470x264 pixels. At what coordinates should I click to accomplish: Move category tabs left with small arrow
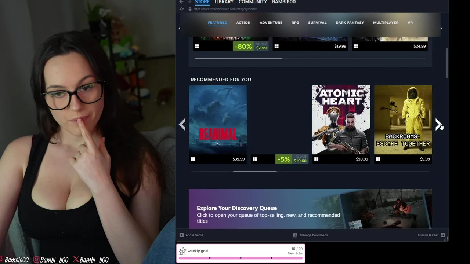point(180,28)
